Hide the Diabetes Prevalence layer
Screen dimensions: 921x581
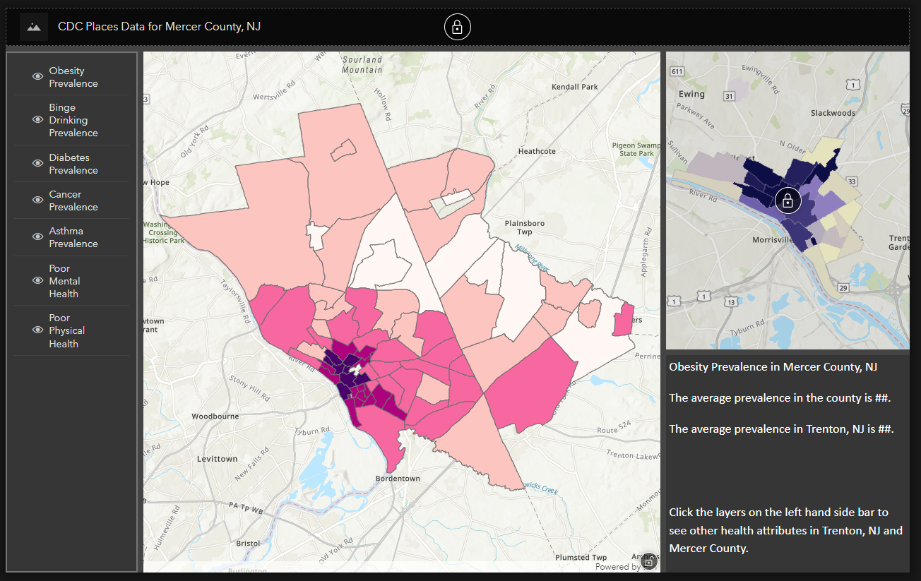[x=37, y=163]
